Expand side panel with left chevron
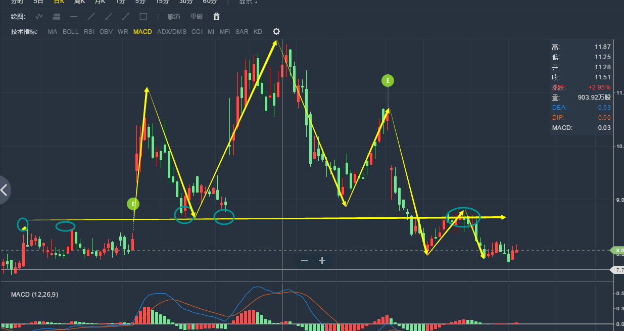This screenshot has width=624, height=331. click(5, 190)
